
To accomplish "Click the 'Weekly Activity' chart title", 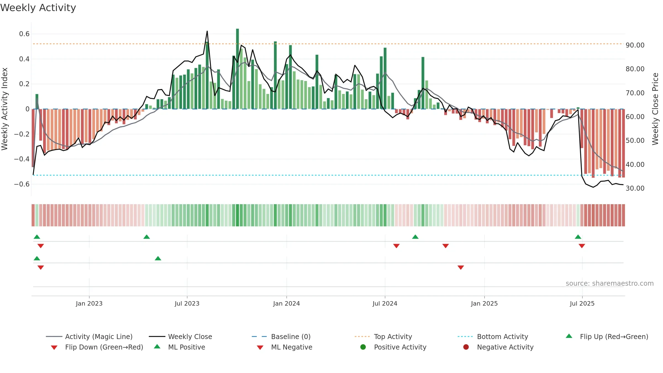I will point(38,8).
